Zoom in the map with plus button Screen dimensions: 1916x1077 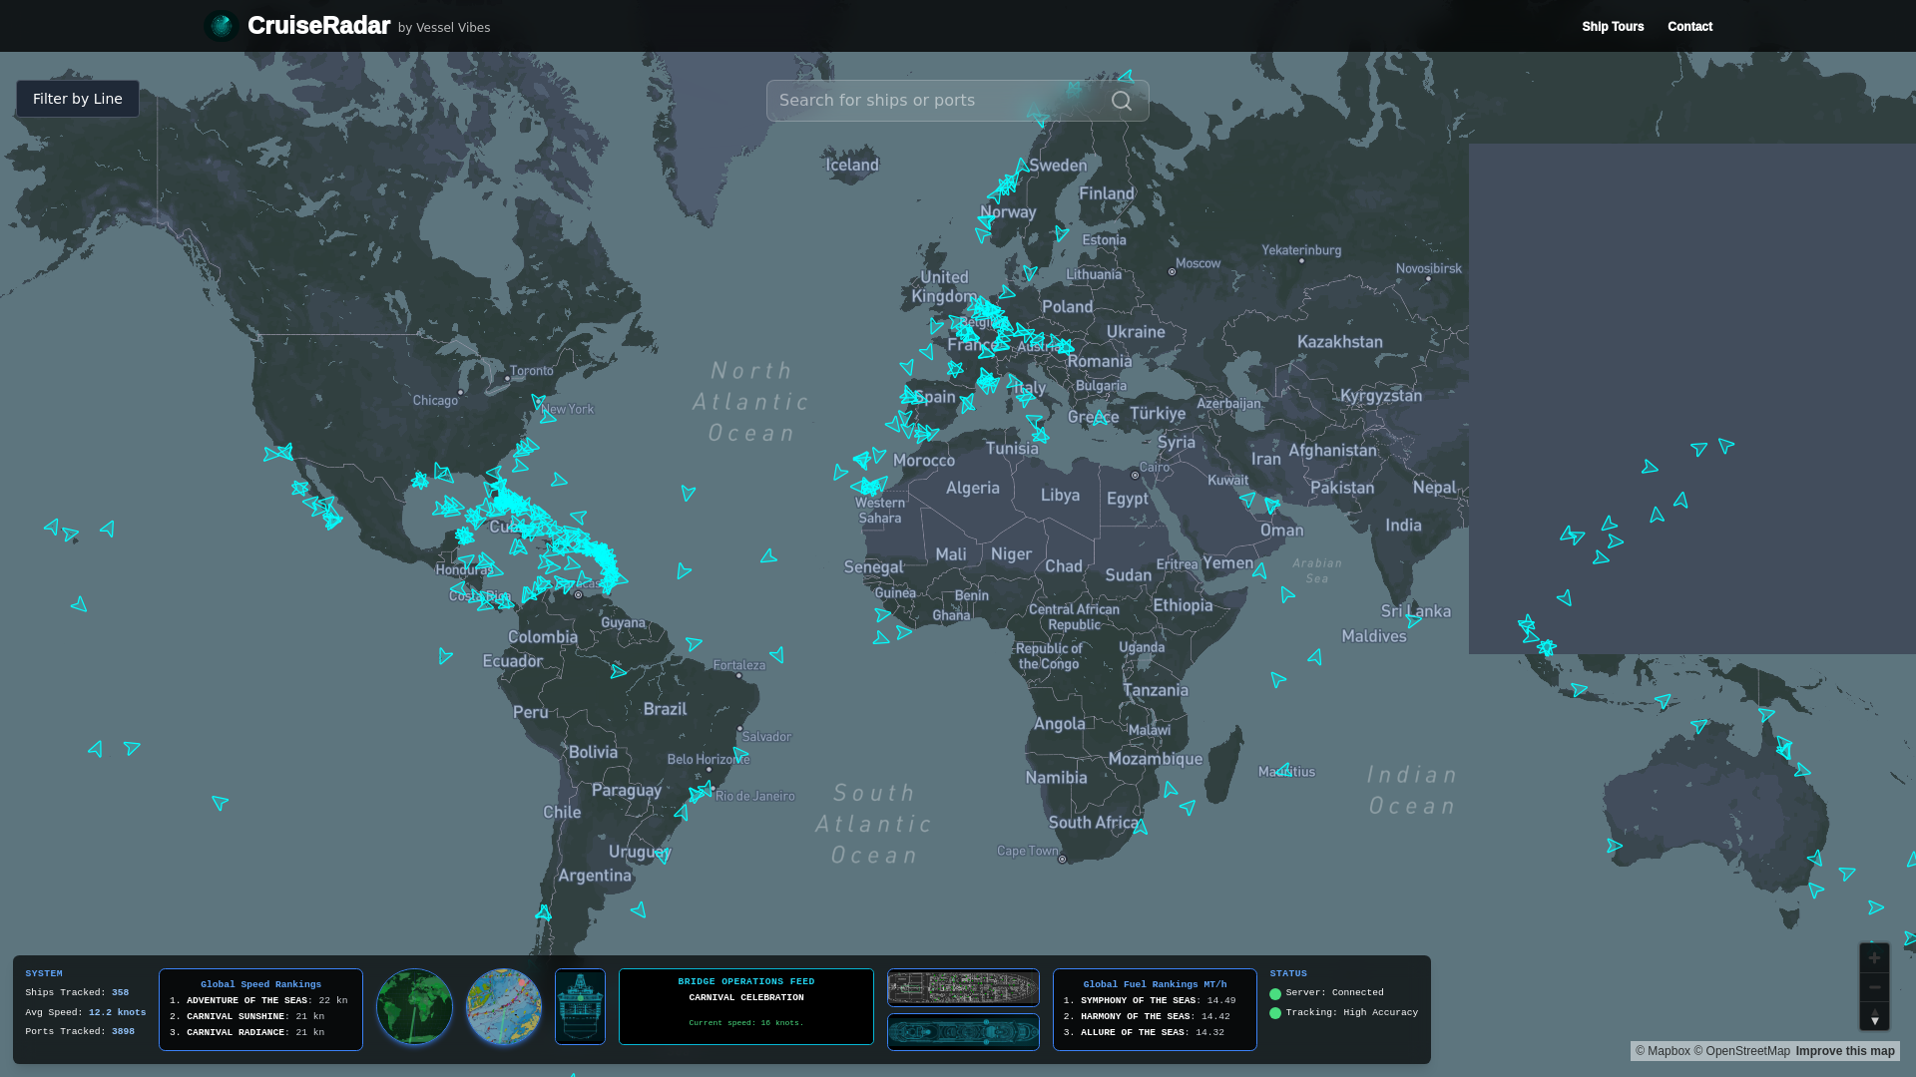1874,958
